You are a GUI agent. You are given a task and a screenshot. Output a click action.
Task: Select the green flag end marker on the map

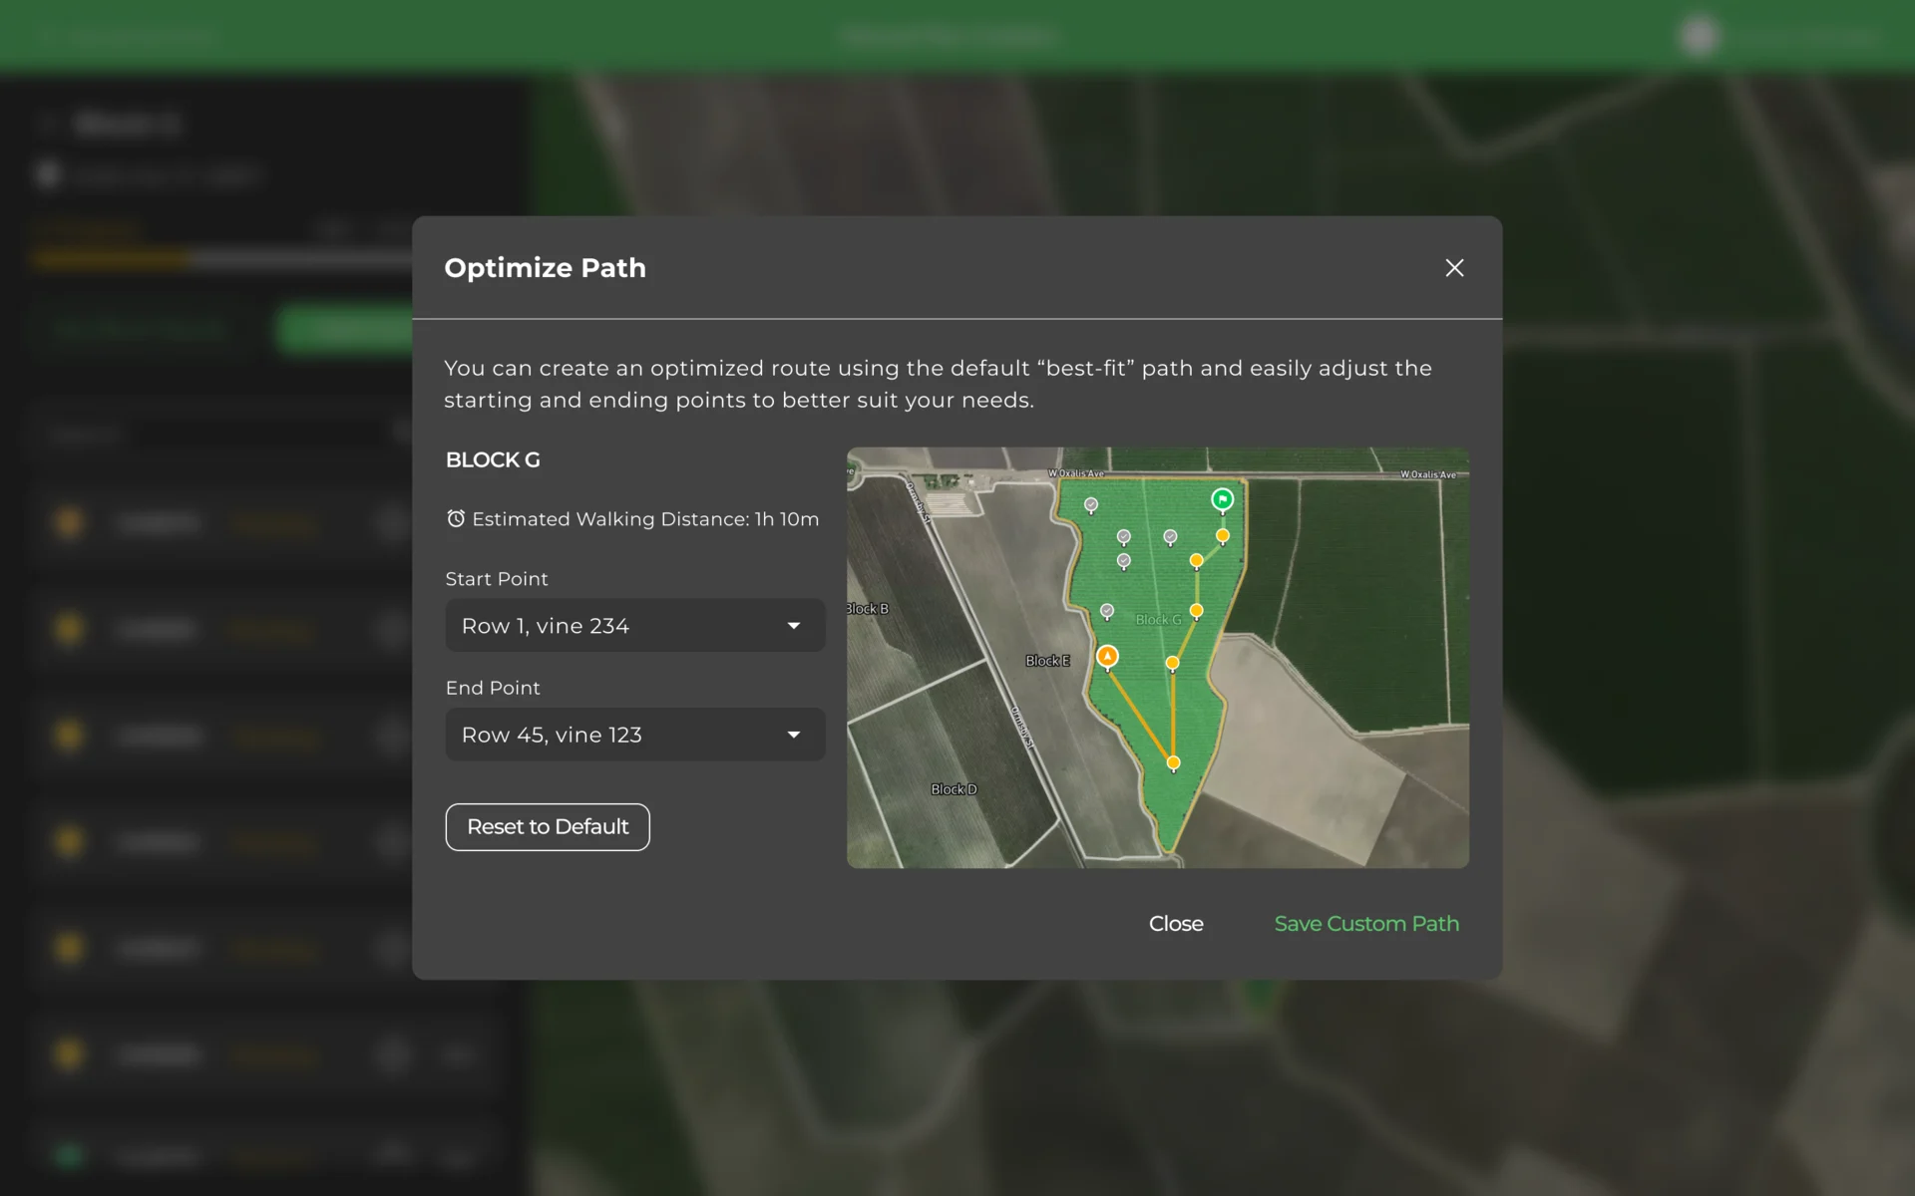(1222, 499)
